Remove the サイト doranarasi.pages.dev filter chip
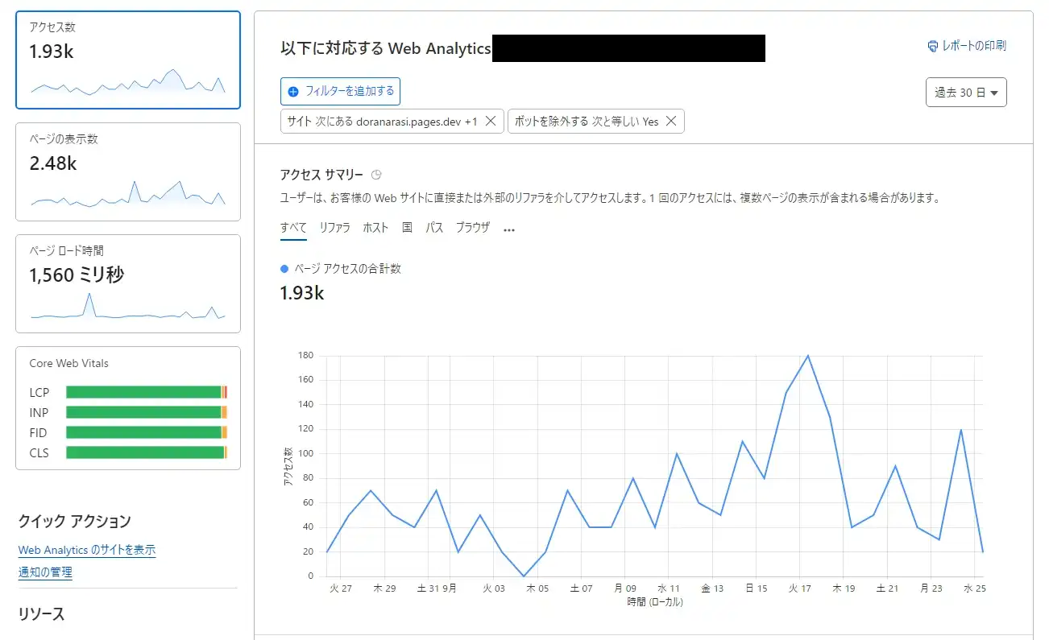 click(x=491, y=122)
